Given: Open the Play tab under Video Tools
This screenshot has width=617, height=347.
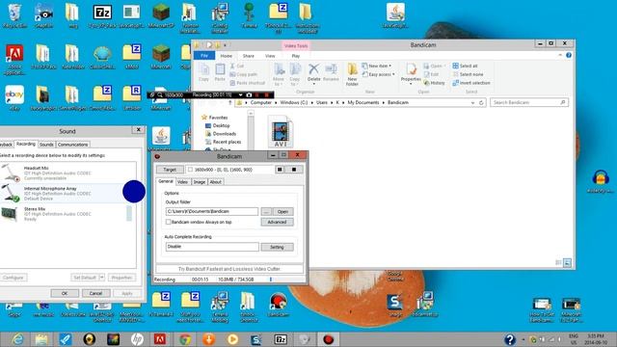Looking at the screenshot, I should point(296,56).
